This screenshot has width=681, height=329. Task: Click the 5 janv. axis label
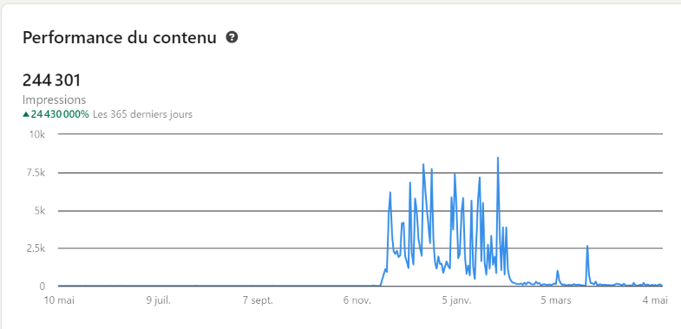457,300
